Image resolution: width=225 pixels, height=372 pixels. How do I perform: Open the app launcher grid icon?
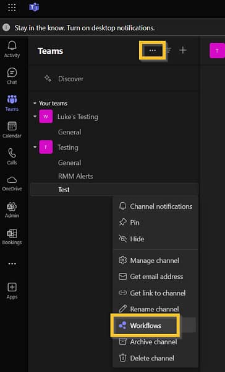point(12,7)
